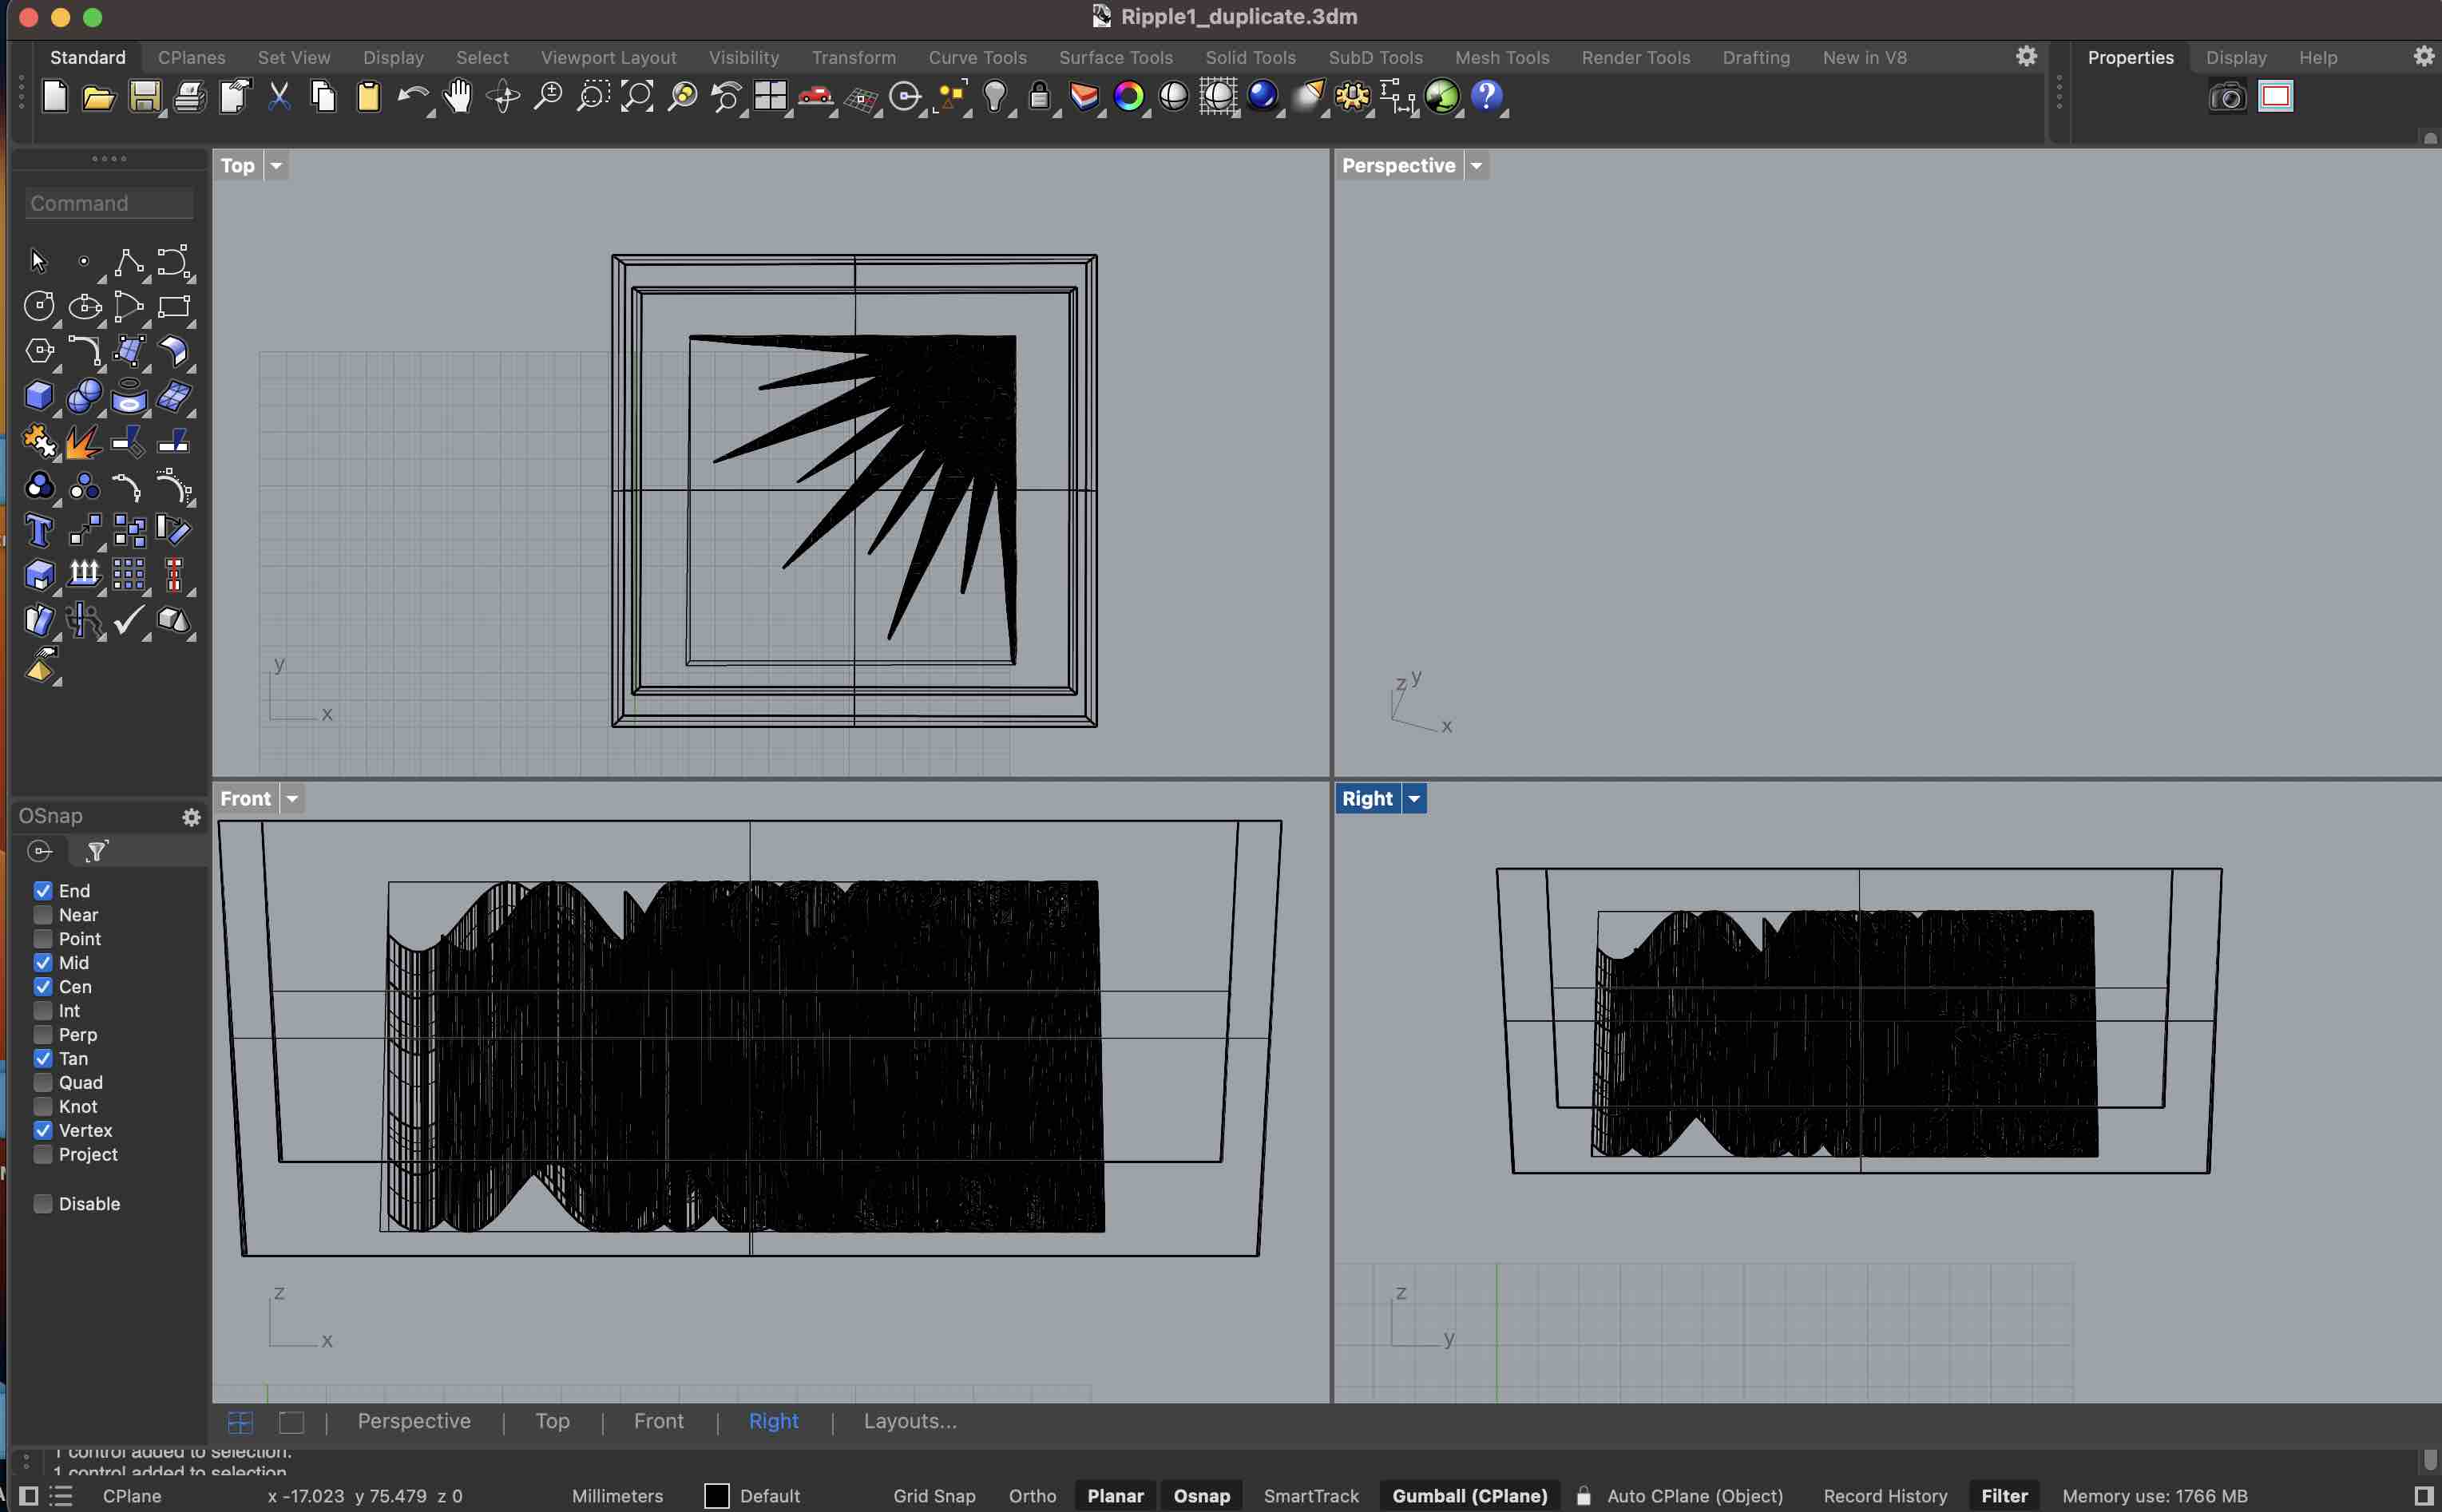
Task: Open the Properties panel gear menu
Action: tap(2424, 56)
